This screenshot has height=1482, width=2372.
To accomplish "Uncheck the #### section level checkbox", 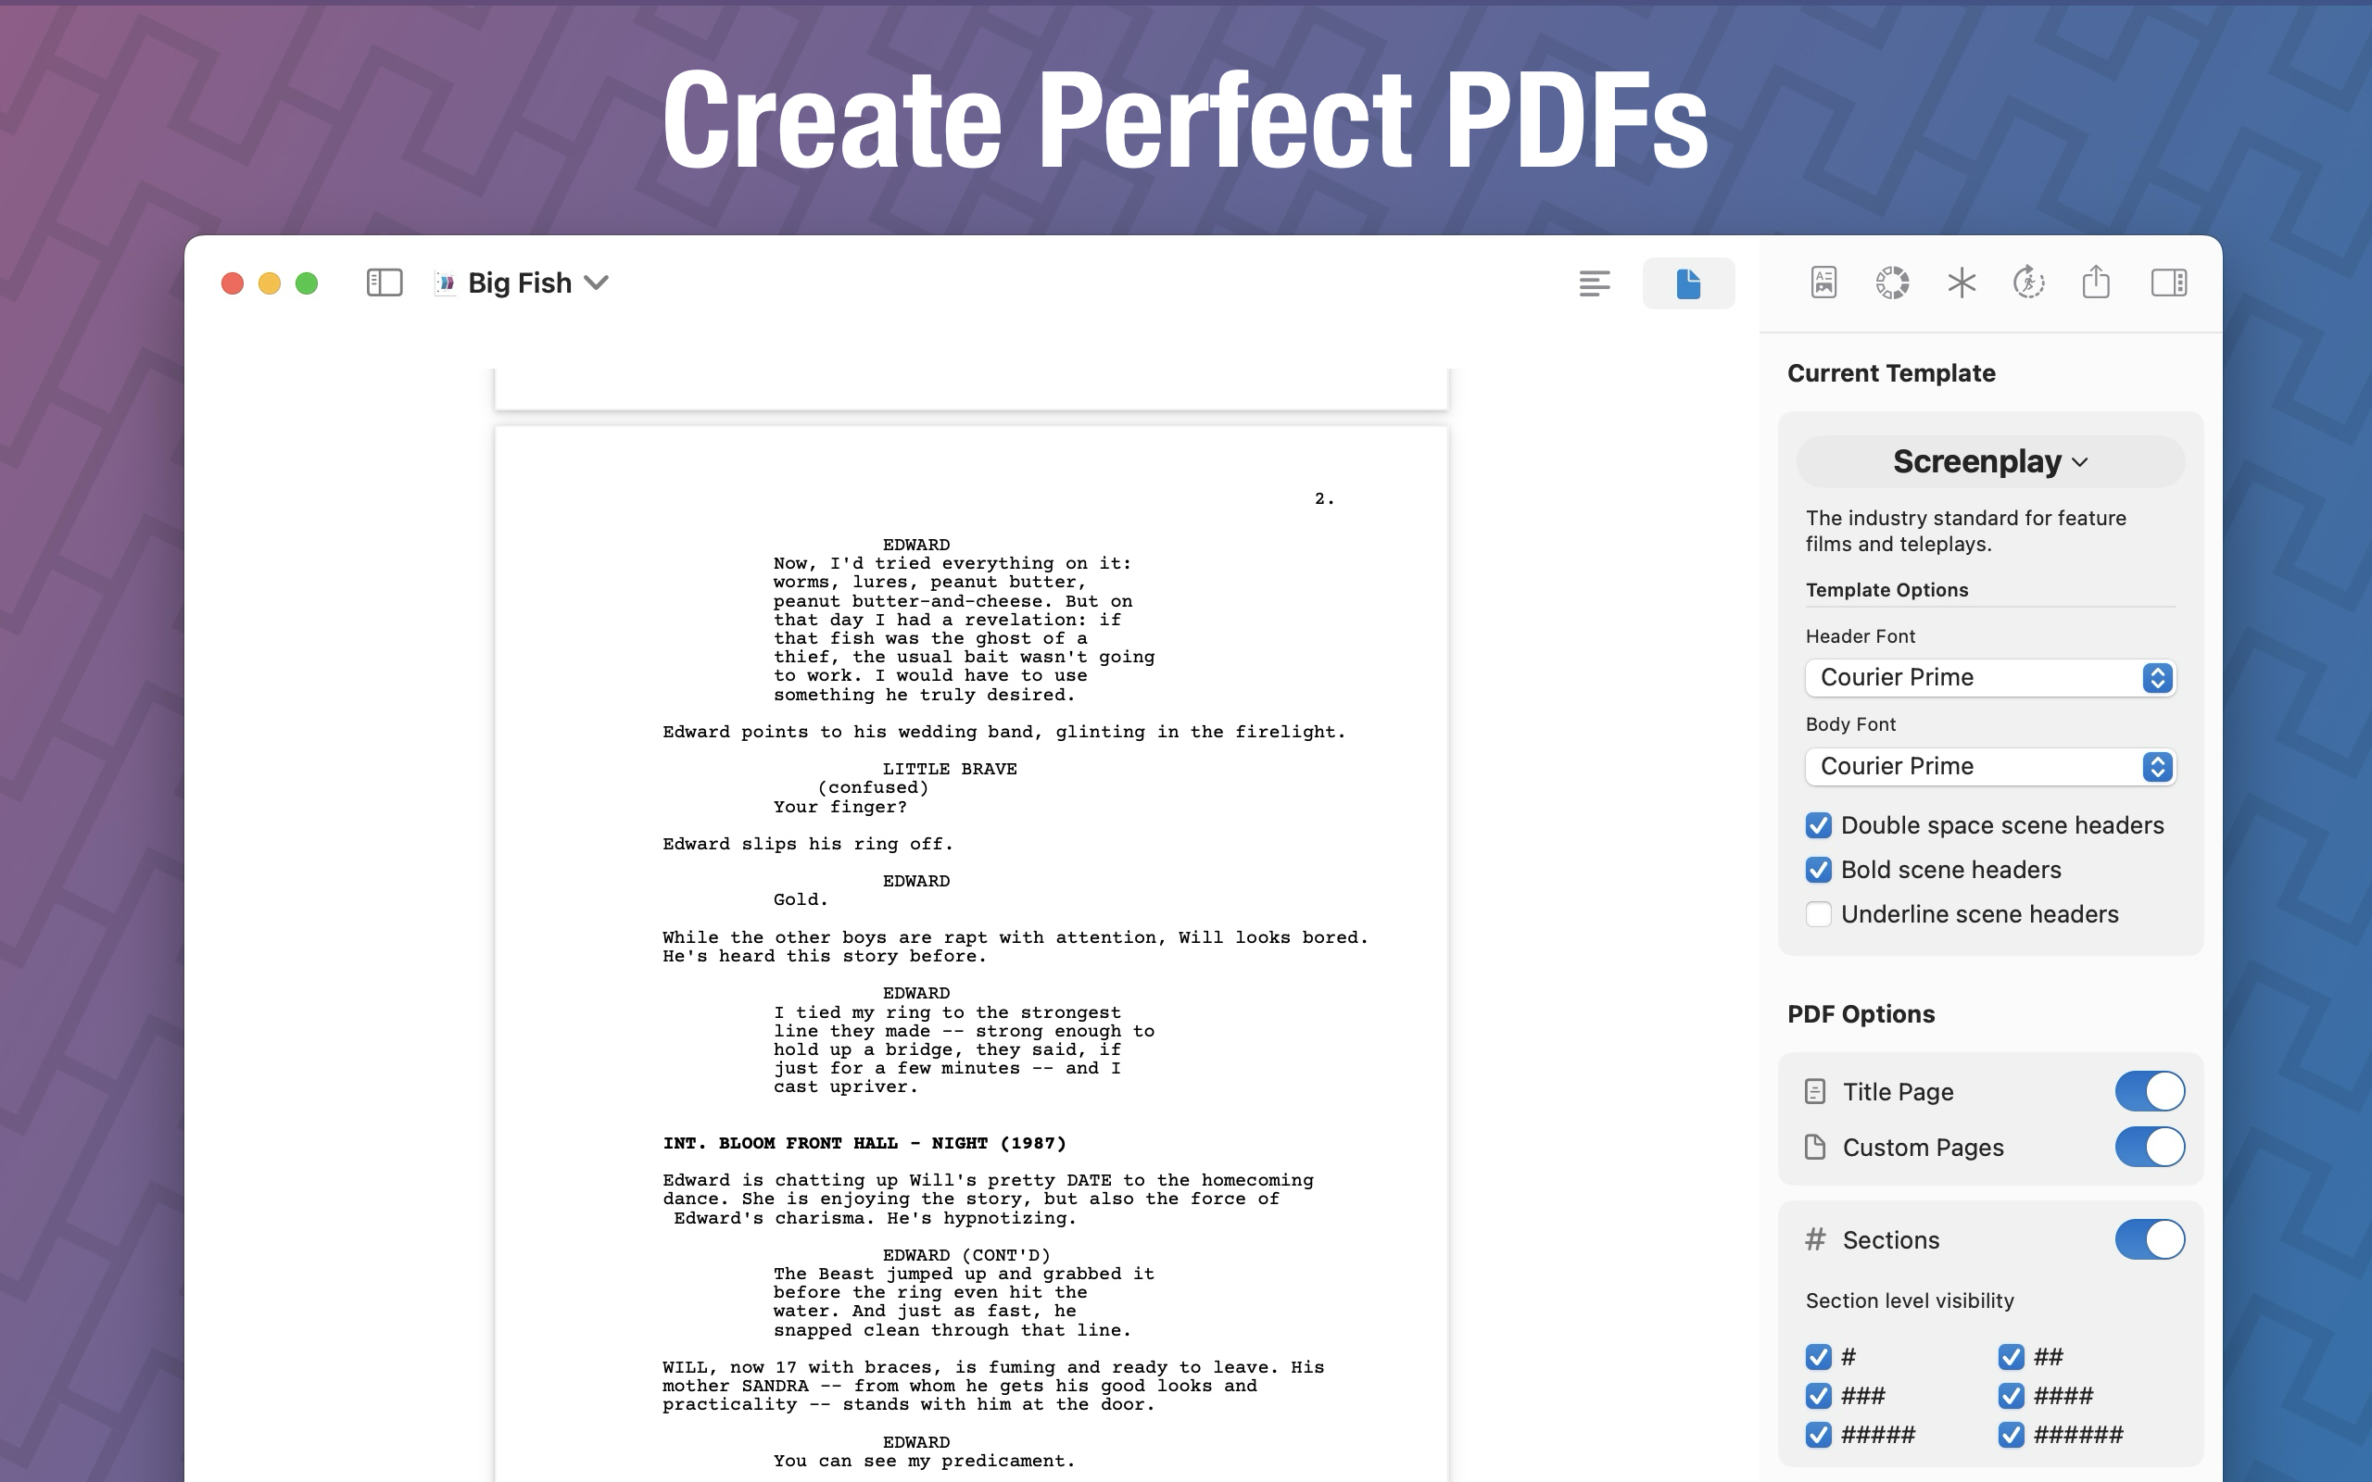I will point(2011,1396).
